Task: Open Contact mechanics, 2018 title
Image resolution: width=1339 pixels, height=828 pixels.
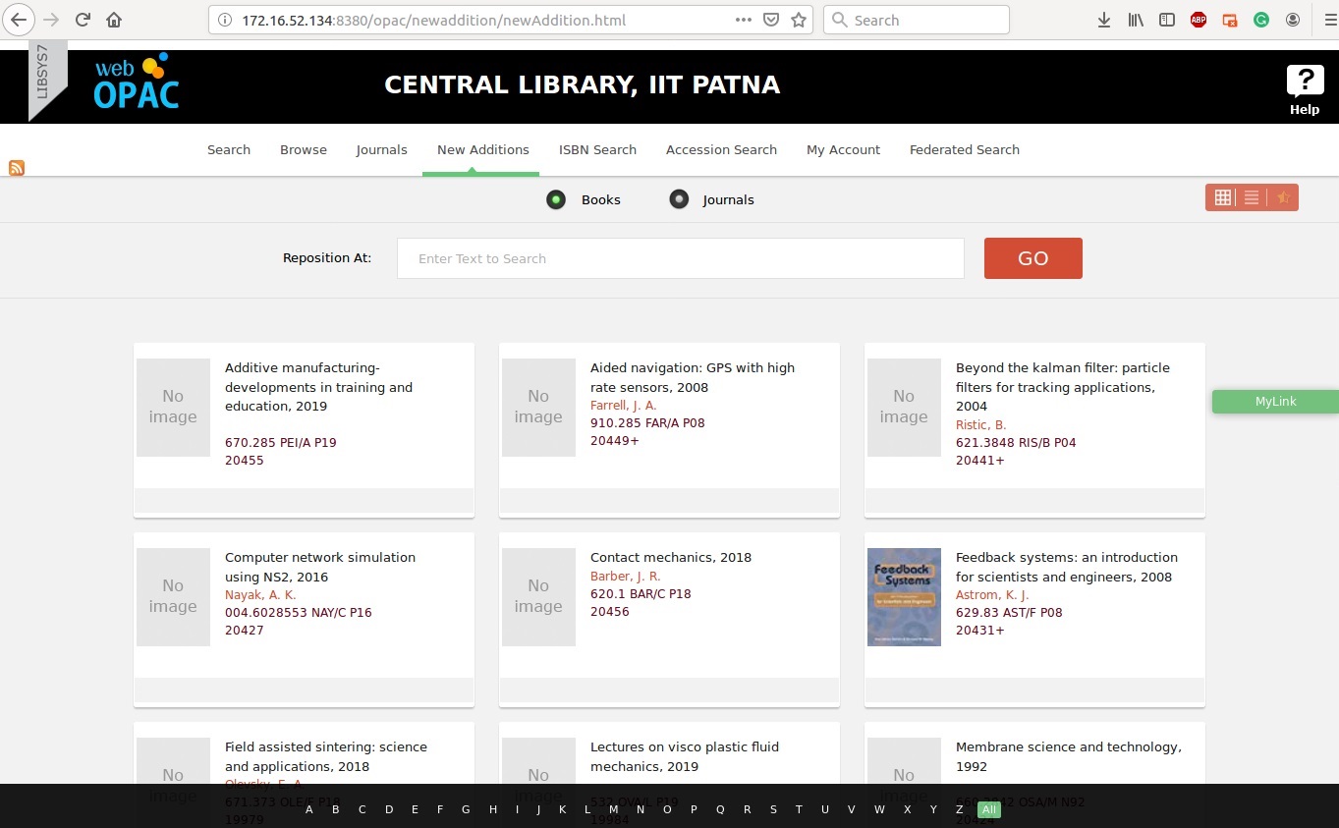Action: pos(671,557)
